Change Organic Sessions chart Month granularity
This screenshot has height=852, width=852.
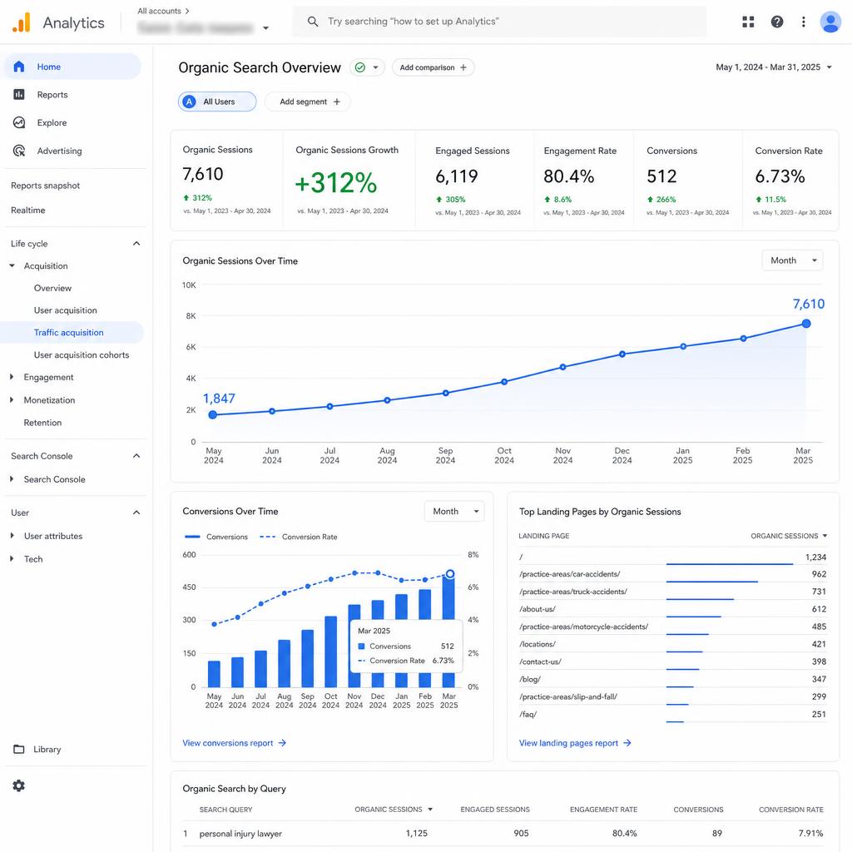click(x=793, y=260)
